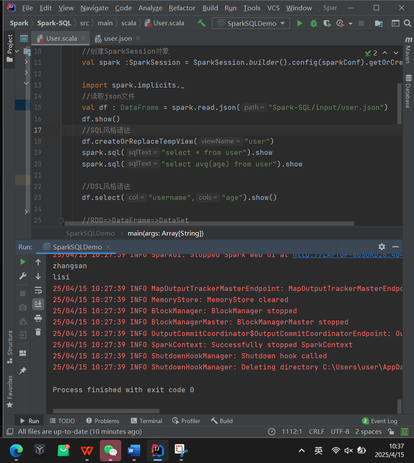The width and height of the screenshot is (414, 463).
Task: Open the VCS menu
Action: [x=273, y=8]
